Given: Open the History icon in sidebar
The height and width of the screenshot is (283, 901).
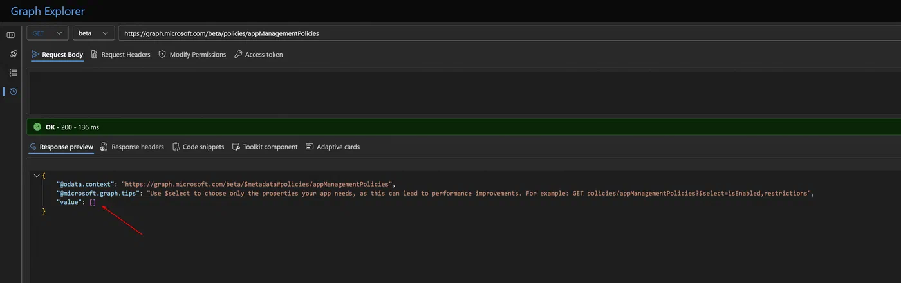Looking at the screenshot, I should [x=13, y=91].
